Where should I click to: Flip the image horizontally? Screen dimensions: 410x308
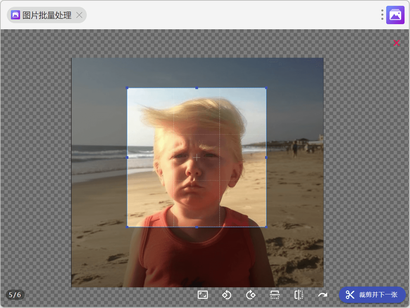tap(298, 295)
